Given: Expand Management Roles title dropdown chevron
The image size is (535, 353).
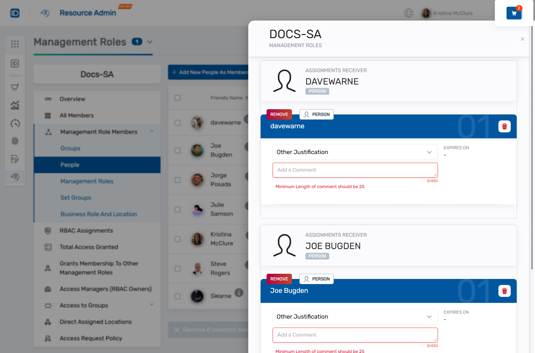Looking at the screenshot, I should (150, 42).
